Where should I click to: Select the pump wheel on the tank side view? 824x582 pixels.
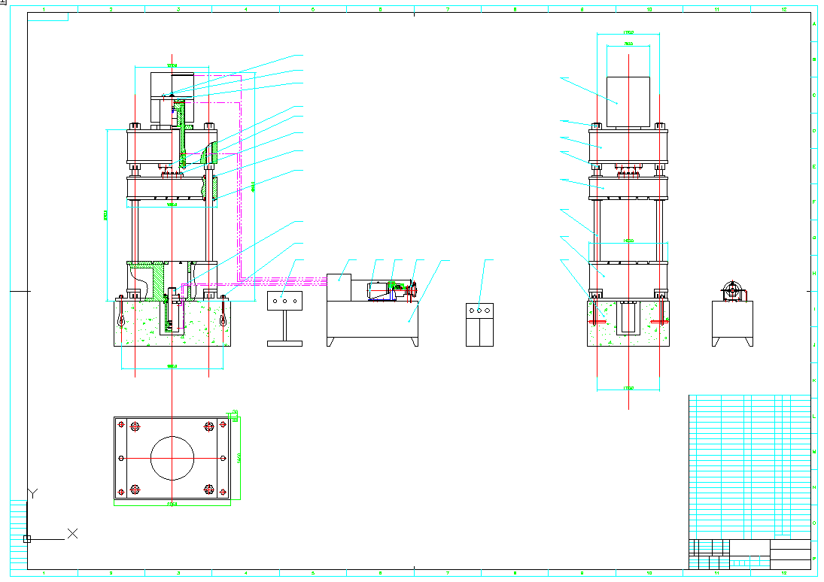tap(732, 289)
